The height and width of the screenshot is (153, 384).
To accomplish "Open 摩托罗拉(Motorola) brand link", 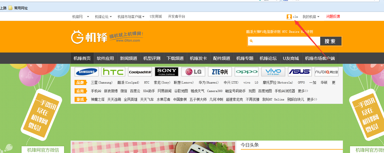I will point(278,82).
